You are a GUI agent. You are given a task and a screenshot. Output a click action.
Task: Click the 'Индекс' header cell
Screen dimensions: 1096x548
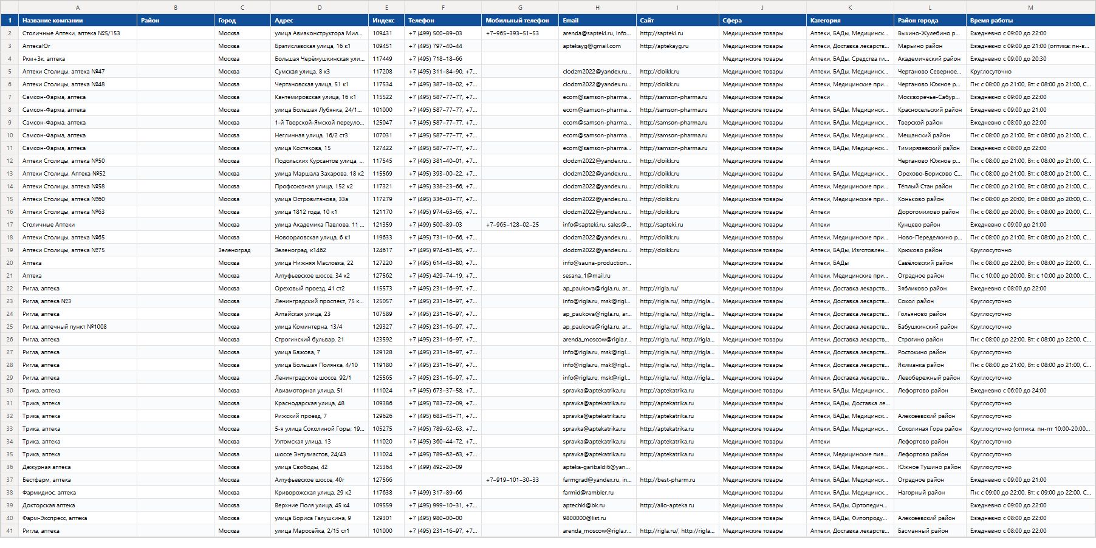click(x=386, y=21)
